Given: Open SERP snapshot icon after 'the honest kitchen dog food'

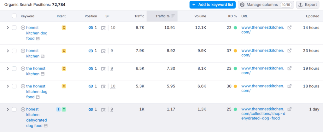Looking at the screenshot, I should (38, 97).
